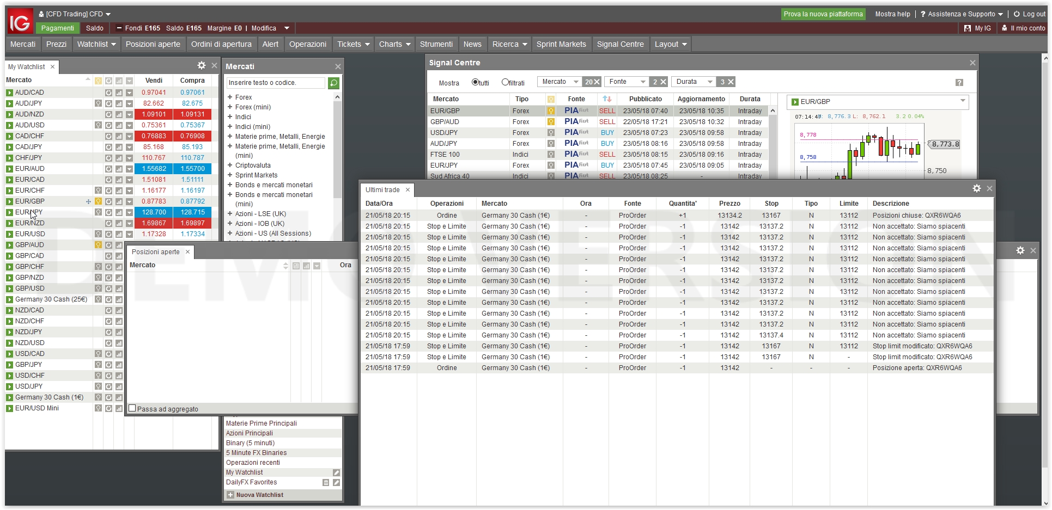The width and height of the screenshot is (1052, 510).
Task: Click the search button in Mercati panel
Action: tap(333, 83)
